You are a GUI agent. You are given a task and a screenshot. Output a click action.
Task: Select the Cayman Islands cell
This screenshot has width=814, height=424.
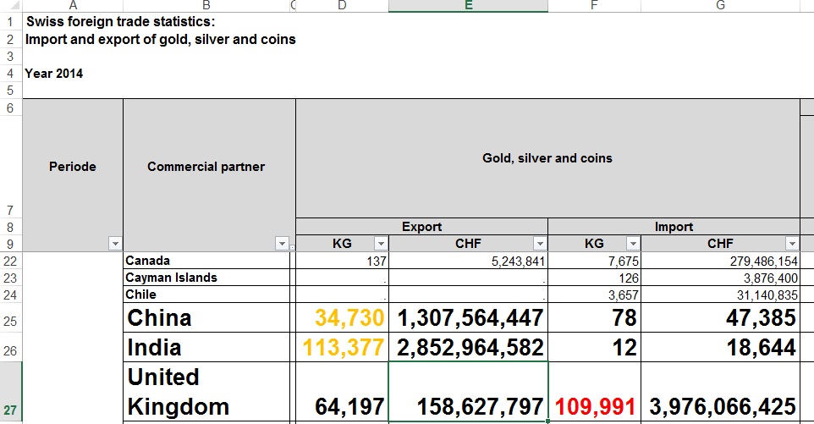[171, 278]
